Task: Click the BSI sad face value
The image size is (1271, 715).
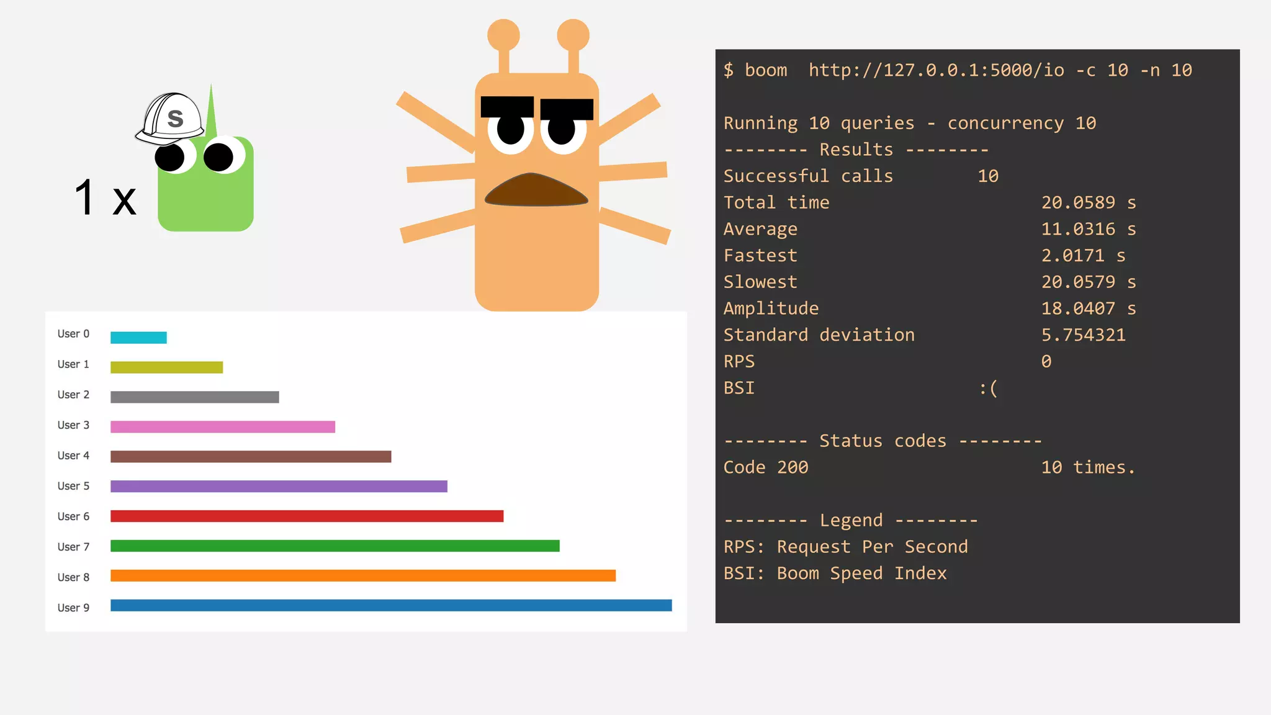Action: pyautogui.click(x=988, y=389)
